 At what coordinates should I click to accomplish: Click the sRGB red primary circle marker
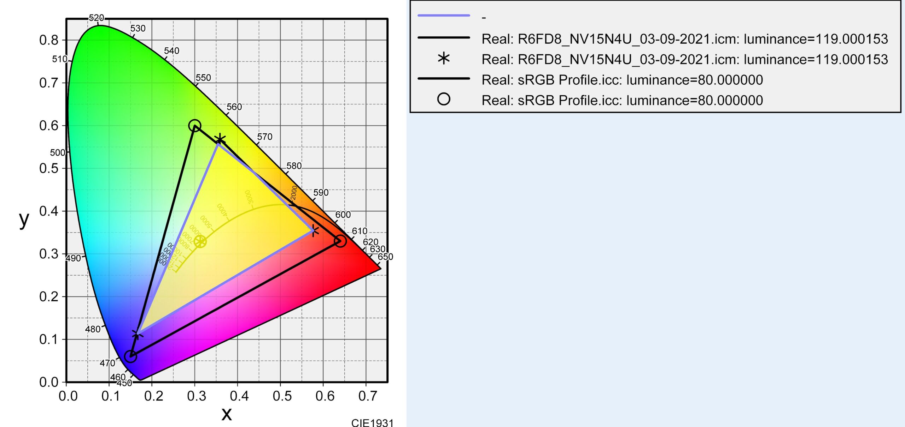tap(340, 241)
